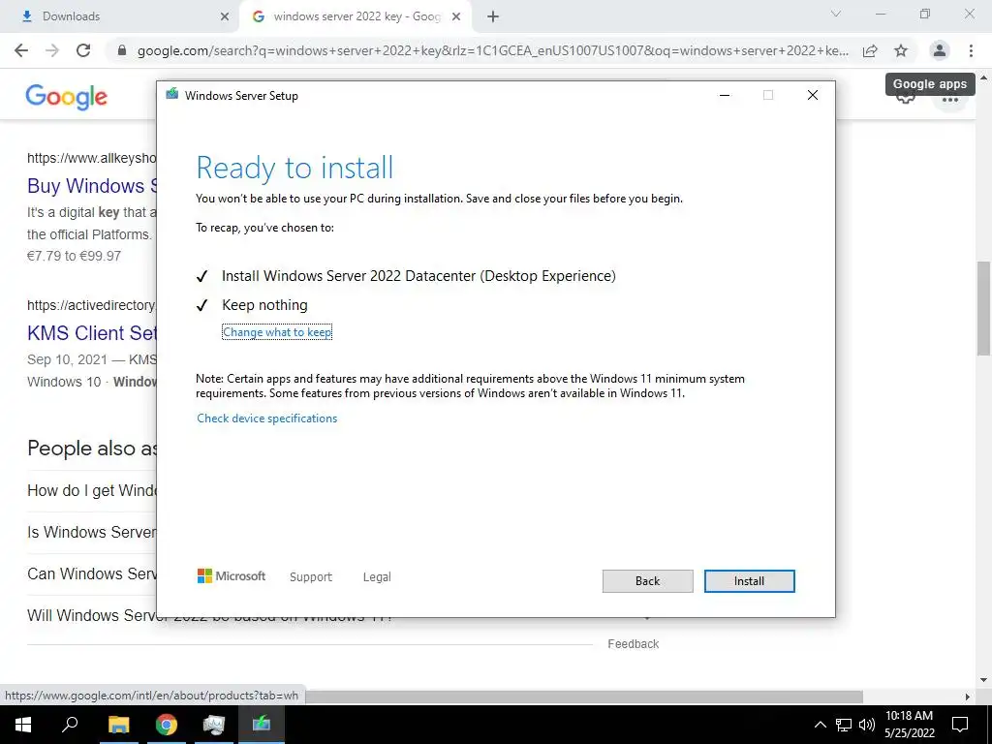The image size is (992, 744).
Task: Open the taskbar clock and date
Action: tap(909, 725)
